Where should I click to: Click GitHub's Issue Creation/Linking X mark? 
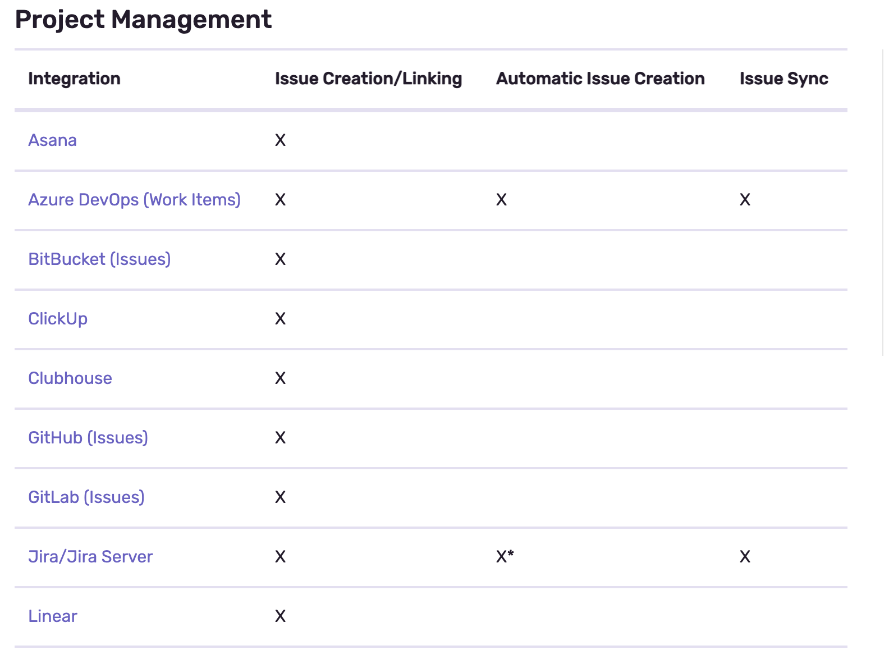[x=281, y=438]
